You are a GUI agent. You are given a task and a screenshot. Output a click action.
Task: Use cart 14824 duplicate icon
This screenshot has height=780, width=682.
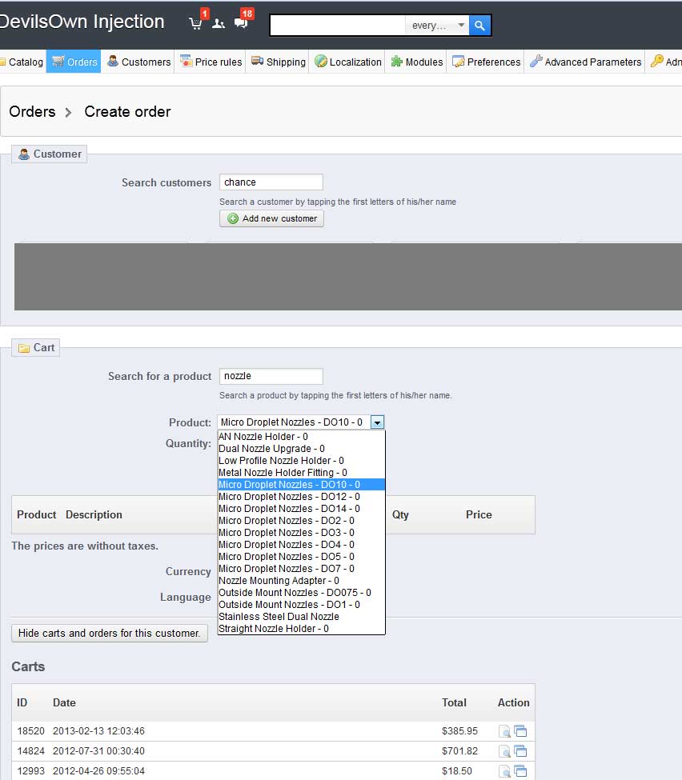(520, 751)
